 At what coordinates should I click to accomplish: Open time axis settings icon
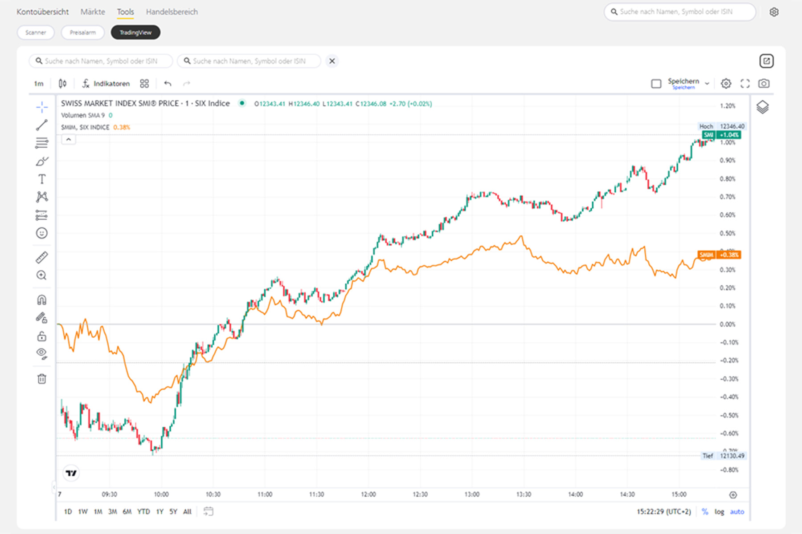click(733, 495)
